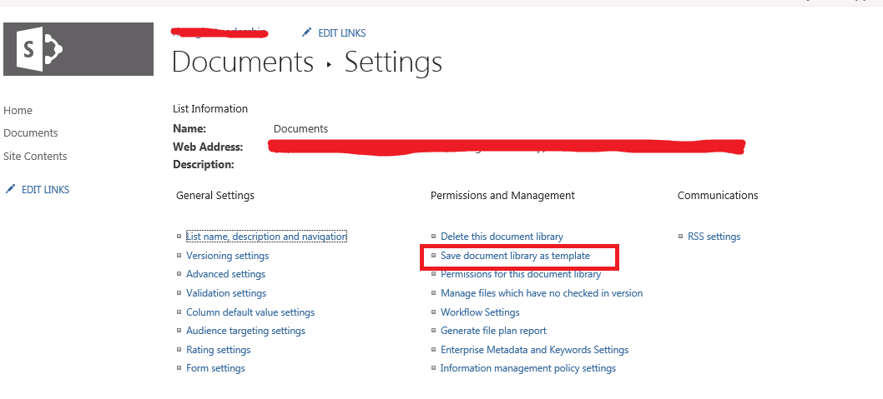Screen dimensions: 883x399
Task: Open Documents in left navigation
Action: click(x=30, y=132)
